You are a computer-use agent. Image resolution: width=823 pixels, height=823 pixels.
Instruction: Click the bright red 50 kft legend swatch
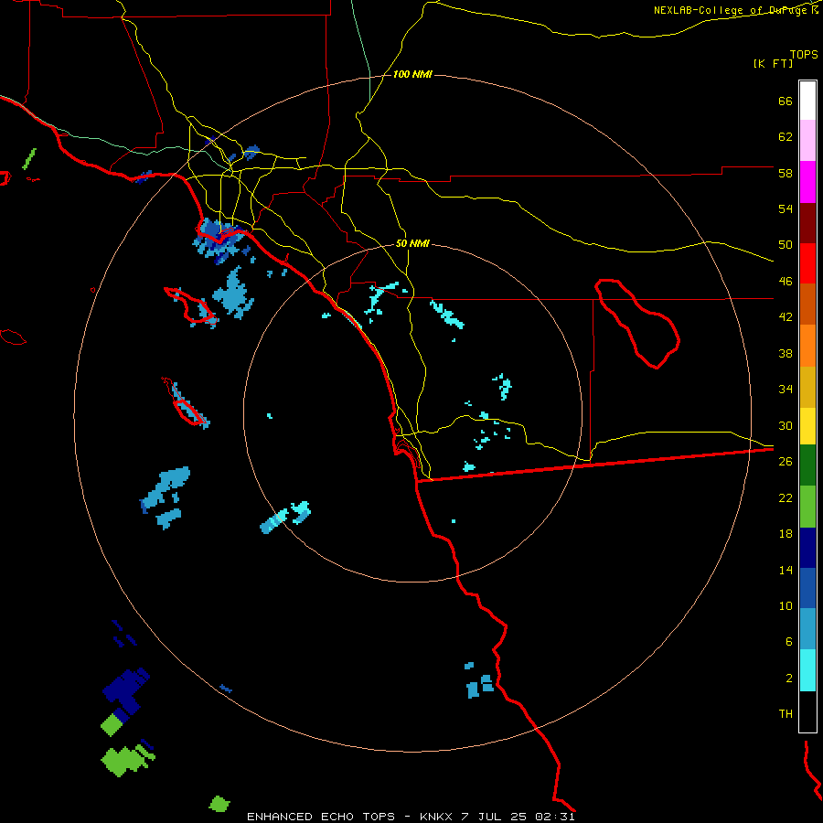pos(807,263)
